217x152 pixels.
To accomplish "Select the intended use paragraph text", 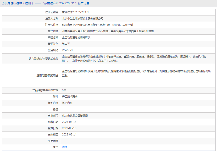I will (x=136, y=73).
